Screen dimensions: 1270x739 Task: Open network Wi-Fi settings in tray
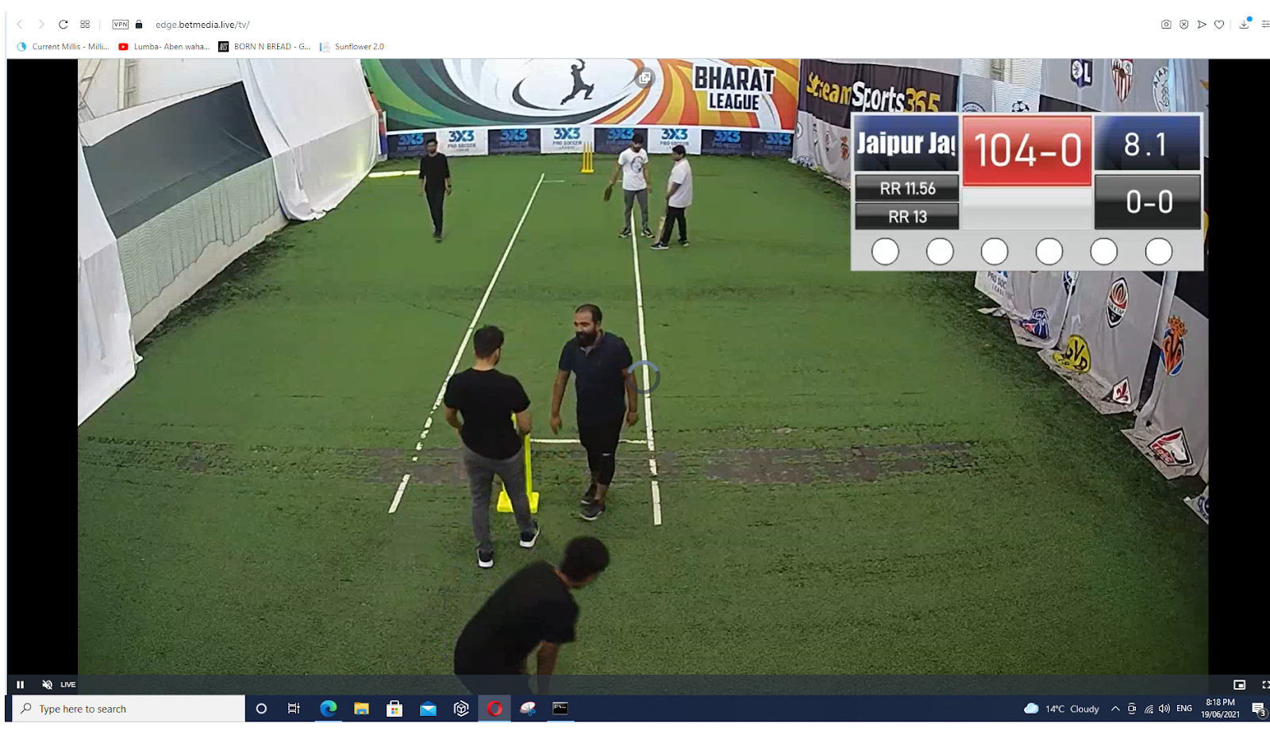point(1149,709)
